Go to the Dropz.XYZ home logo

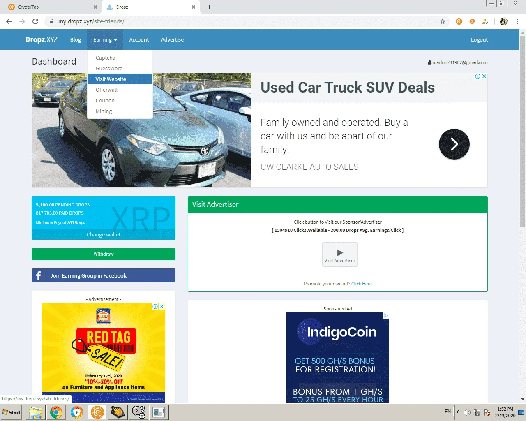tap(42, 40)
